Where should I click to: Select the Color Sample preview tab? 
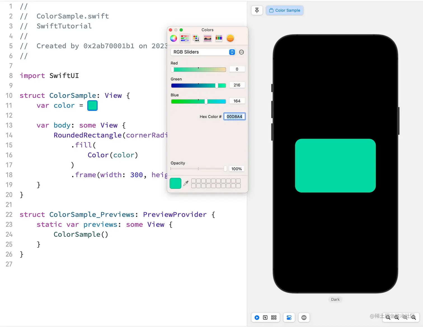[285, 10]
